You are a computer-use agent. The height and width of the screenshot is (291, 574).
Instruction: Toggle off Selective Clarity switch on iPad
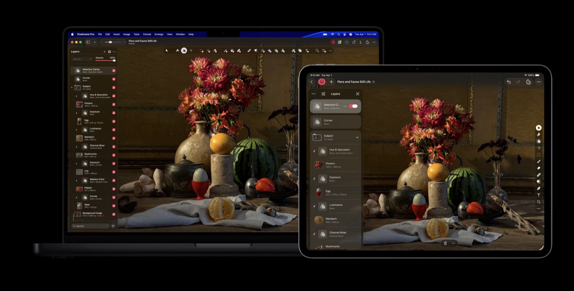click(354, 106)
